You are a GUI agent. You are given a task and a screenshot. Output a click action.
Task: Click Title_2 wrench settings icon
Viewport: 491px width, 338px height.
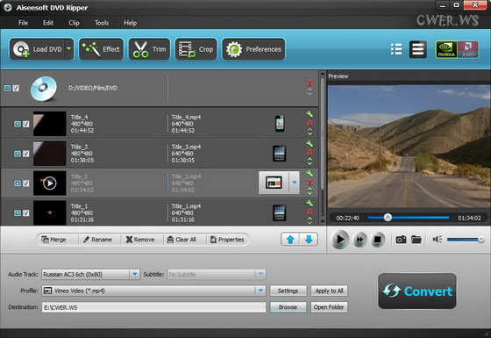[310, 174]
